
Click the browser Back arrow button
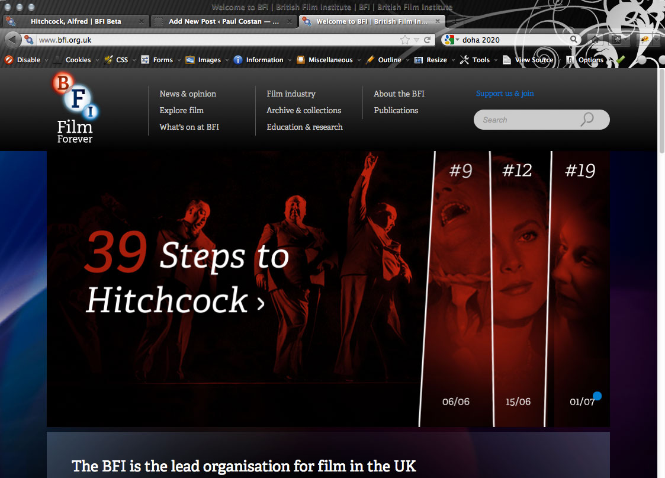point(12,40)
